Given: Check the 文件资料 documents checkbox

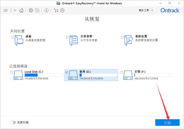Looking at the screenshot, I should pyautogui.click(x=67, y=37).
